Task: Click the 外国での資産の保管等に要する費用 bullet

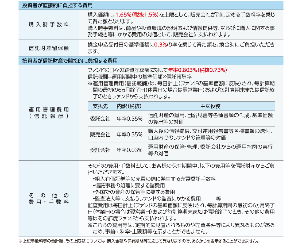Action: (x=134, y=192)
